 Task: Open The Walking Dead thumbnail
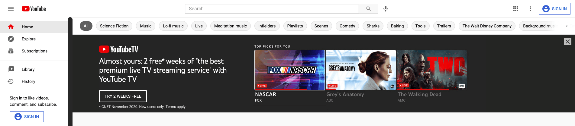click(x=432, y=70)
